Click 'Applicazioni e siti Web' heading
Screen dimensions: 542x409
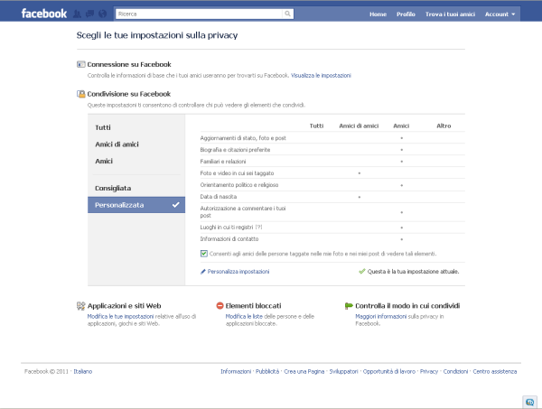124,306
